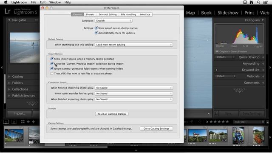Hide filmstrip with bottom edge arrow
Screen dimensions: 272x153
[136, 150]
